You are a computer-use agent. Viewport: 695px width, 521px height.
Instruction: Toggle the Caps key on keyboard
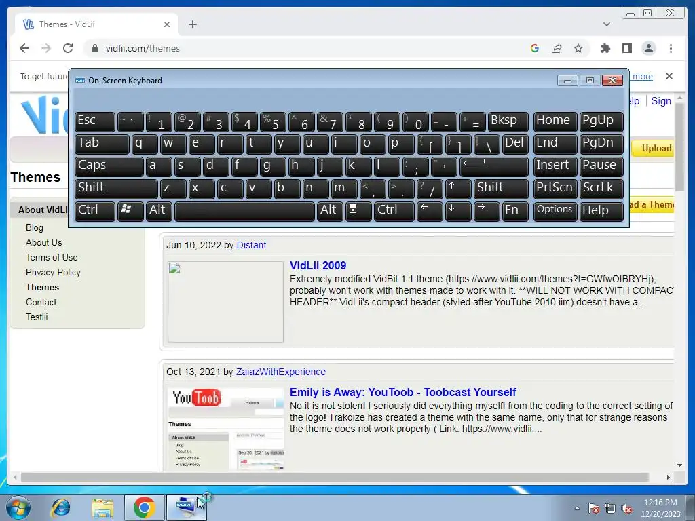point(109,166)
